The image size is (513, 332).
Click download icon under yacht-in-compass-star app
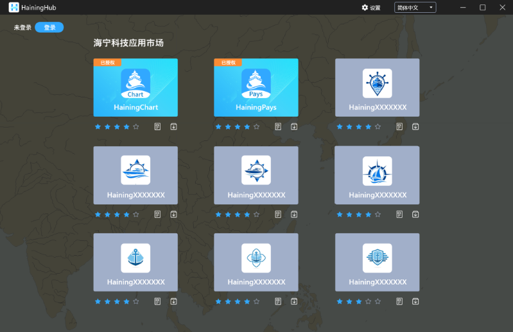[x=294, y=215]
